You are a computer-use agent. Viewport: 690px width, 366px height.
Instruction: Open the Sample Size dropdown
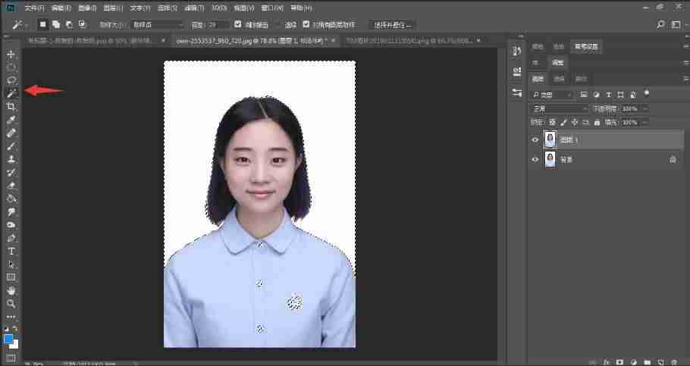coord(157,25)
